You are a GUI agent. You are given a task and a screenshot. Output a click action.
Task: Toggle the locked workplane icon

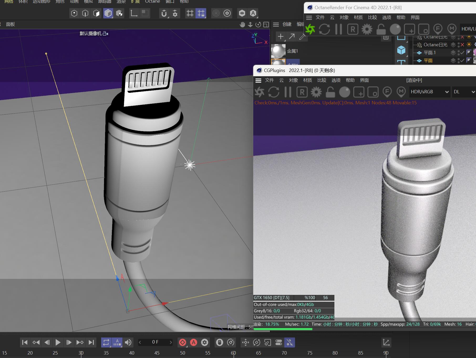pyautogui.click(x=201, y=13)
